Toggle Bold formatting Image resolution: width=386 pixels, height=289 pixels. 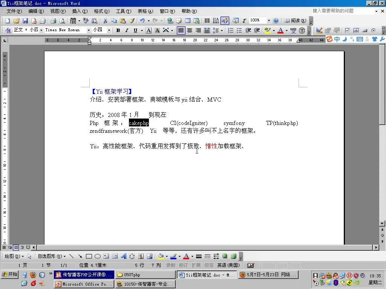pos(118,30)
